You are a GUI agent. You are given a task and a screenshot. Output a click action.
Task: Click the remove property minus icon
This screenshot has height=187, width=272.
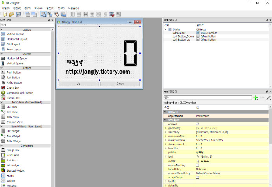(262, 98)
